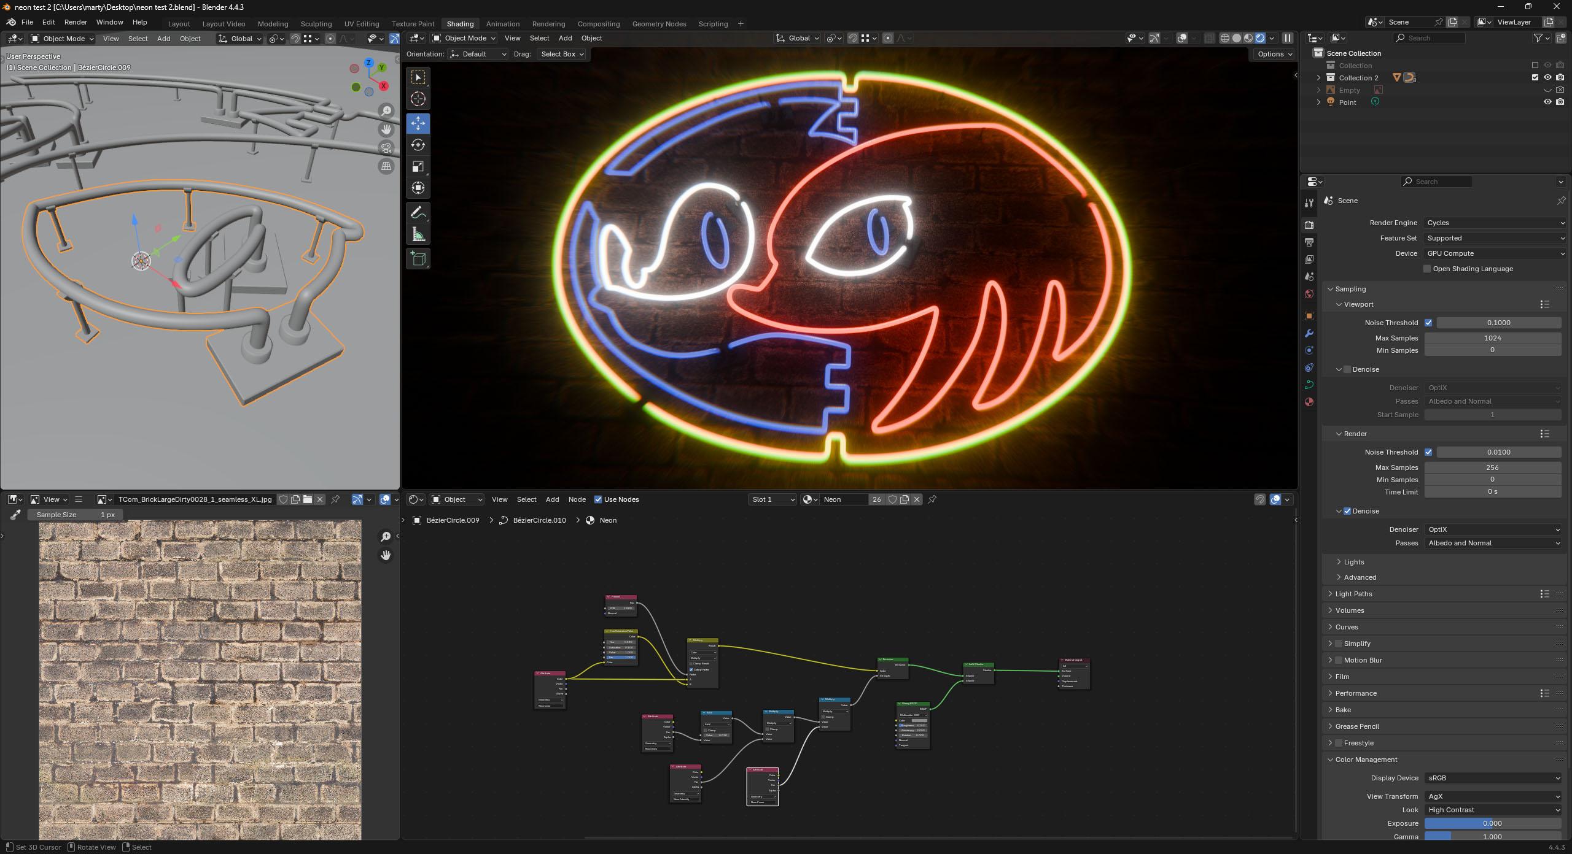Enable the Motion Blur checkbox

point(1339,660)
